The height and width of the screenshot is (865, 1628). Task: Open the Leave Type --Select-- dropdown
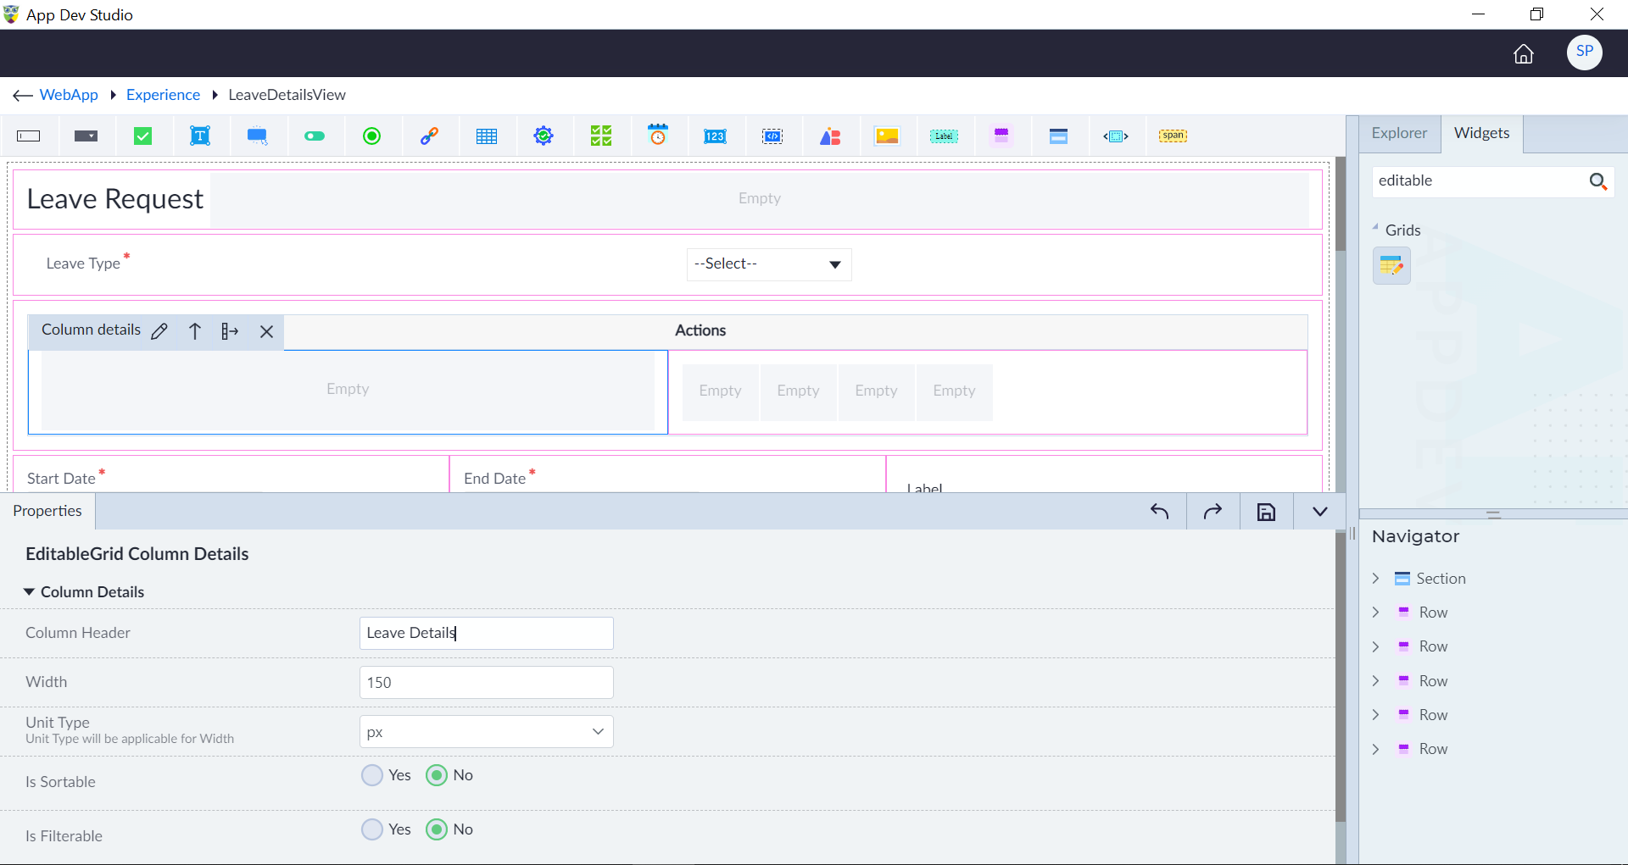click(x=768, y=264)
